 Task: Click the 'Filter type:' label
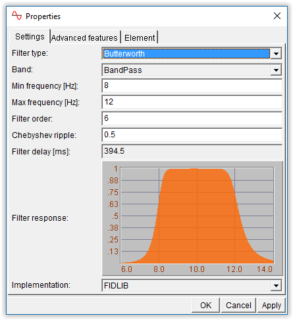coord(30,53)
